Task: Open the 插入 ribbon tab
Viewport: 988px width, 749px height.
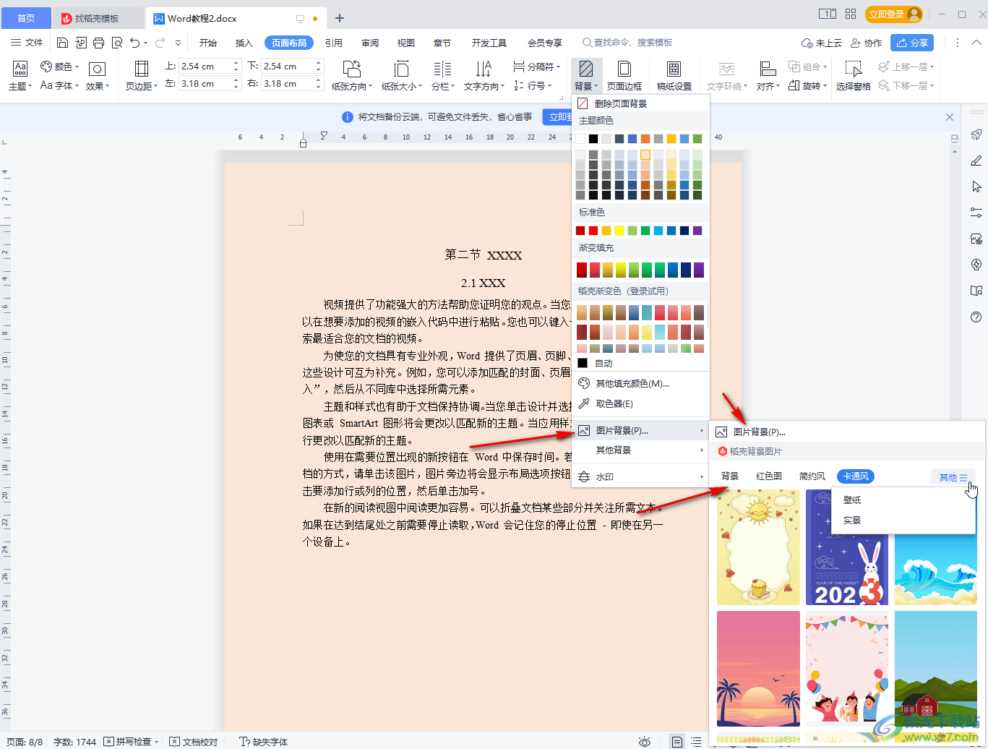Action: coord(244,43)
